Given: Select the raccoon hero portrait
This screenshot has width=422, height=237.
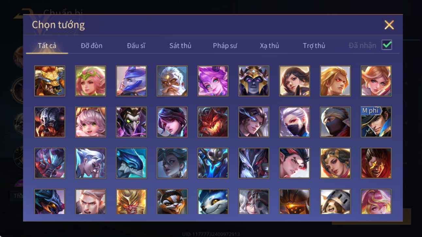Looking at the screenshot, I should pos(172,201).
